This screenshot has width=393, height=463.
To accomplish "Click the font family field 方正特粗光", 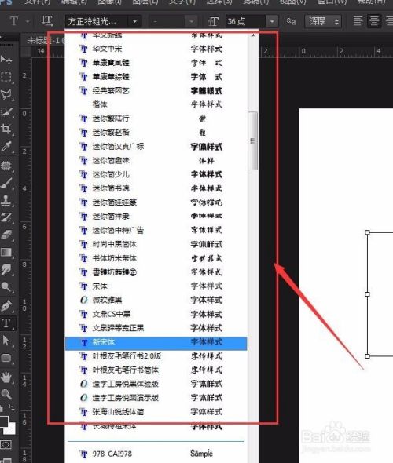I will (97, 21).
